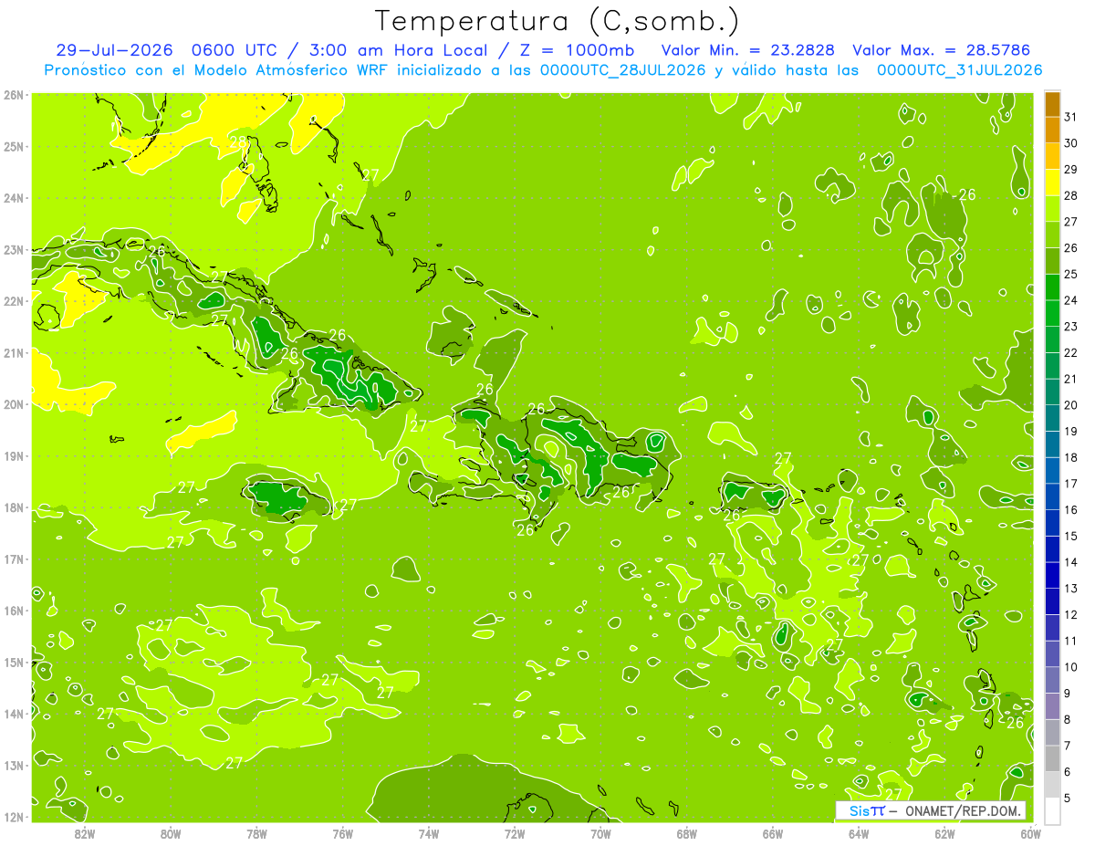Click the title "Temperatura (C,somb.)"
The height and width of the screenshot is (846, 1095).
[558, 22]
